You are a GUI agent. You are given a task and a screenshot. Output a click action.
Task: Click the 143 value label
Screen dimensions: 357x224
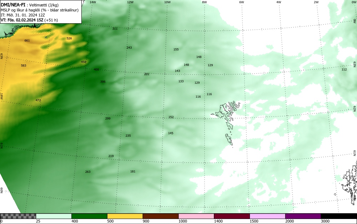tap(177, 71)
